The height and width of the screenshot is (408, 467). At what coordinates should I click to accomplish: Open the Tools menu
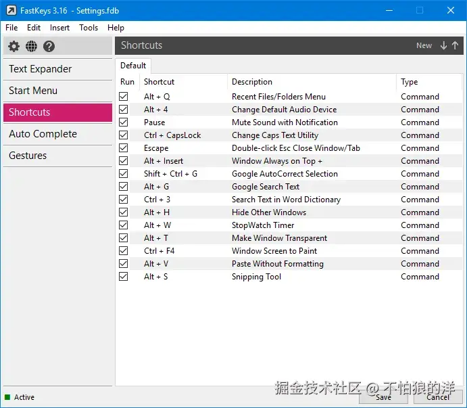point(89,28)
